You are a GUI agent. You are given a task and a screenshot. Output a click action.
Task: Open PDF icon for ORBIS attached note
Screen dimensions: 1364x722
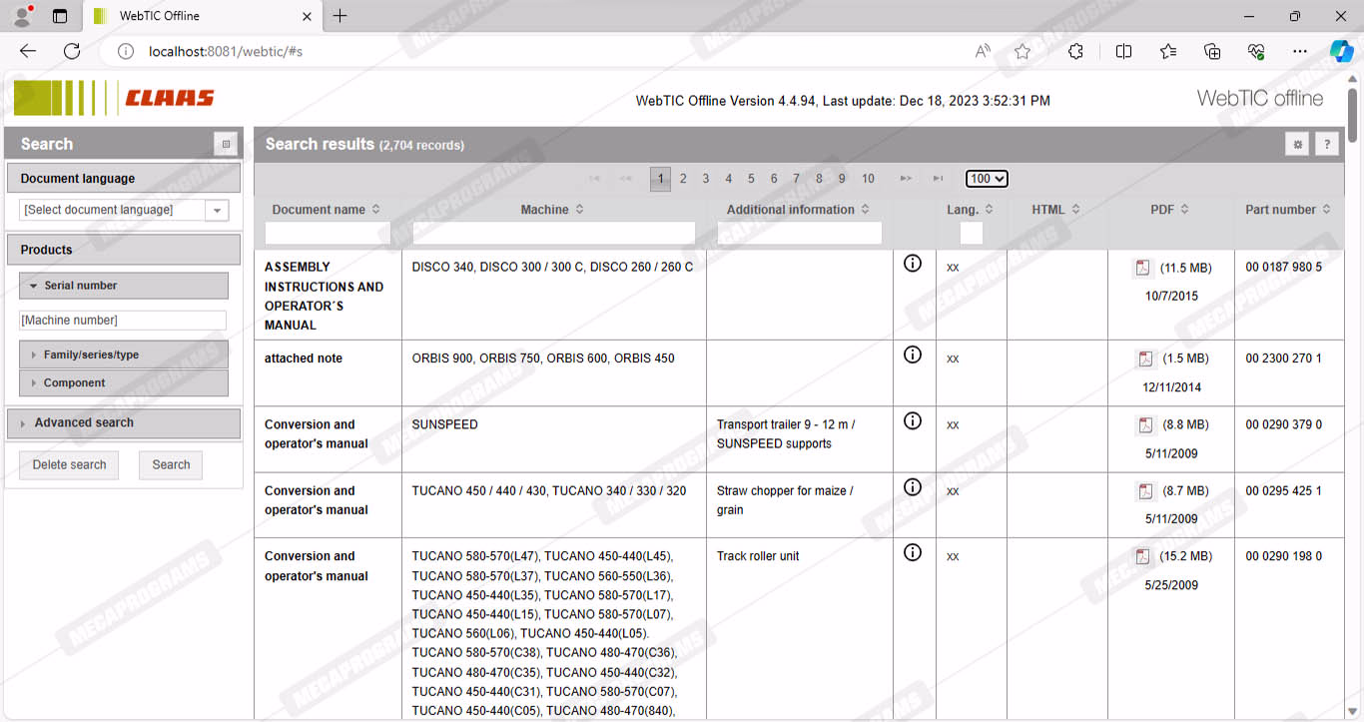(x=1144, y=359)
